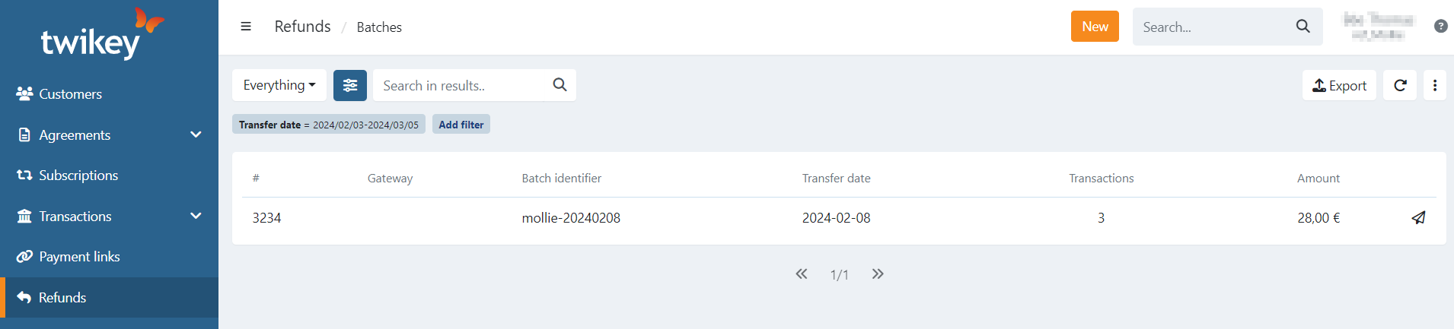The width and height of the screenshot is (1454, 329).
Task: Click the orange New button
Action: tap(1095, 27)
